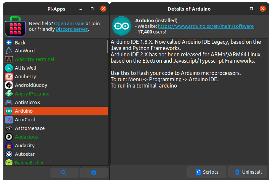
Task: Open the Scripts button
Action: click(x=207, y=172)
